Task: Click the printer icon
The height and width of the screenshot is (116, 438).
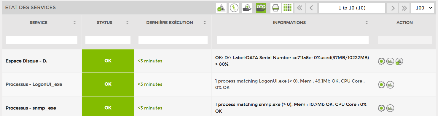Action: tap(275, 8)
